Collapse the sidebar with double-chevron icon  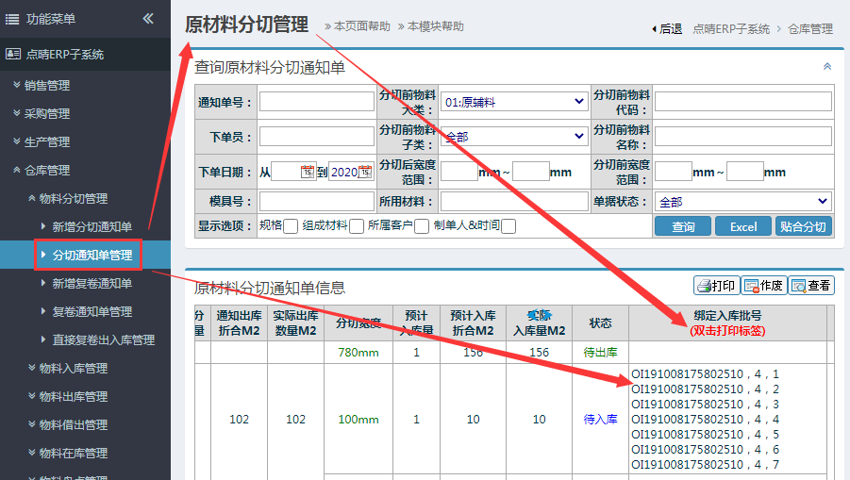(x=148, y=19)
